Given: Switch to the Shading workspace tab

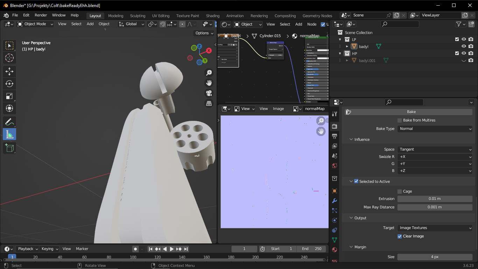Looking at the screenshot, I should (213, 16).
